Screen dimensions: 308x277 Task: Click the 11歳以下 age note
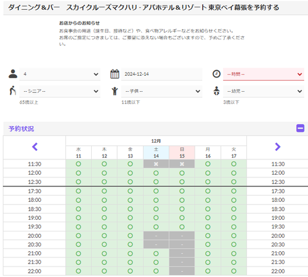click(131, 102)
